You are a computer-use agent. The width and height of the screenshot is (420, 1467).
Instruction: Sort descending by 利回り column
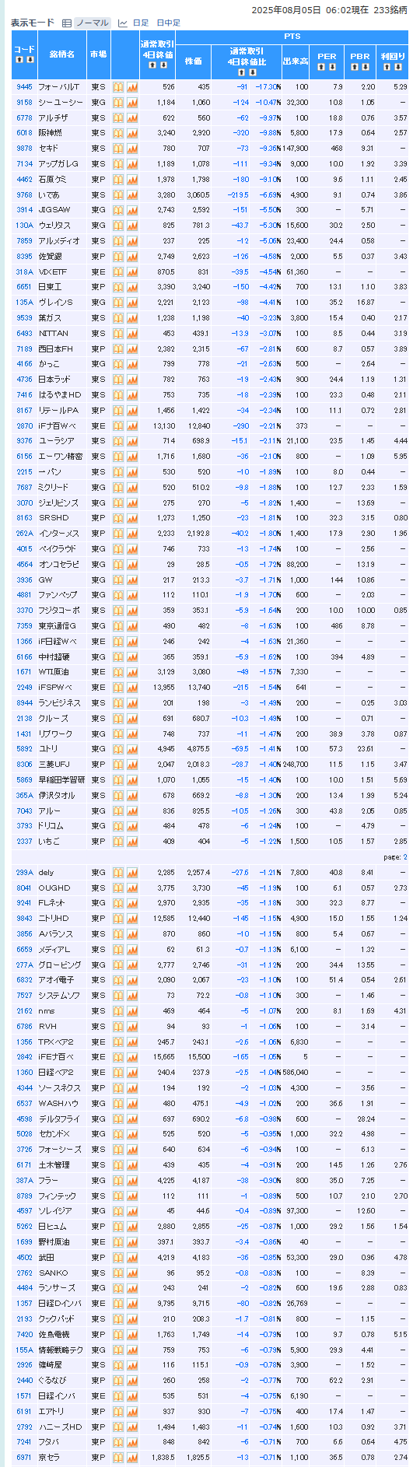click(398, 67)
